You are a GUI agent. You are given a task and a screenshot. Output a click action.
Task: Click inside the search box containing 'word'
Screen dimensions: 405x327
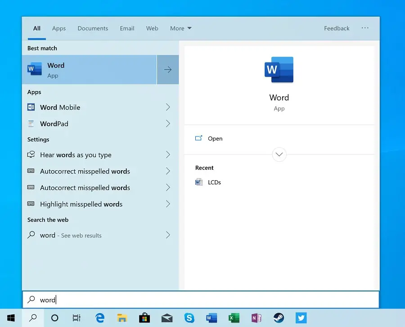pyautogui.click(x=201, y=300)
